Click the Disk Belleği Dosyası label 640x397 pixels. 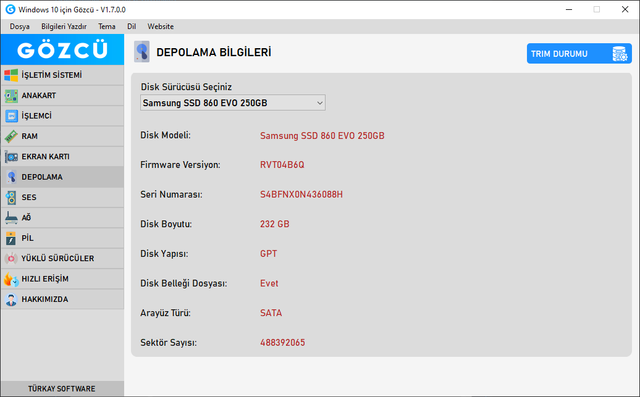(x=183, y=283)
